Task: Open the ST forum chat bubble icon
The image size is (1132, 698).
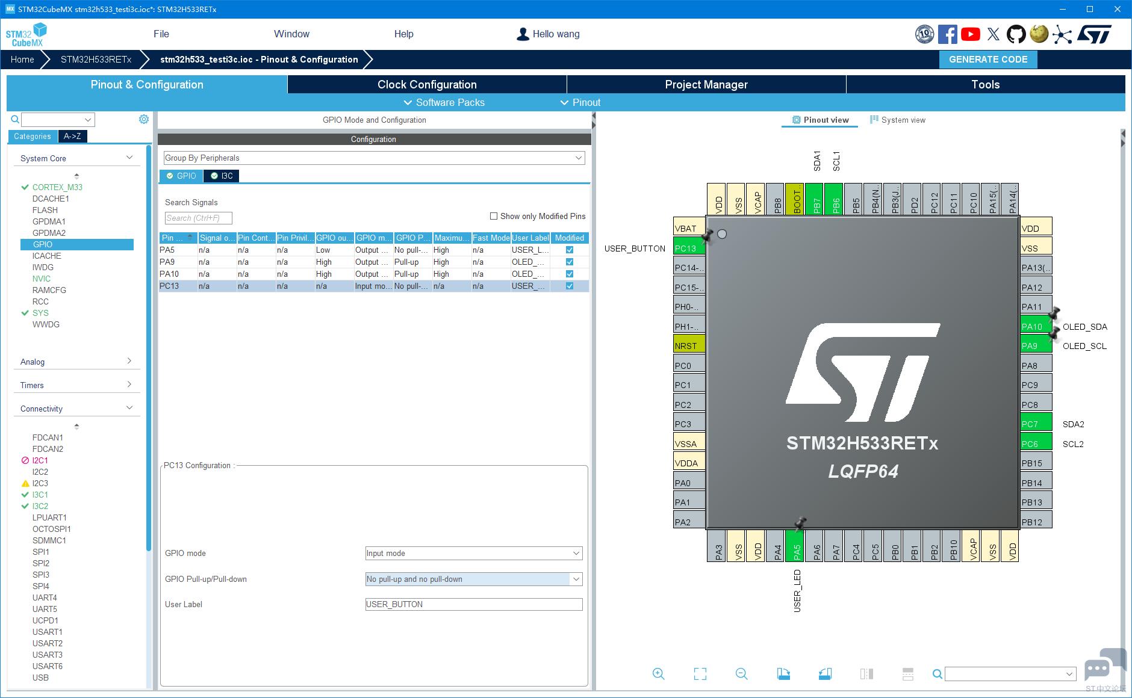Action: click(1104, 665)
